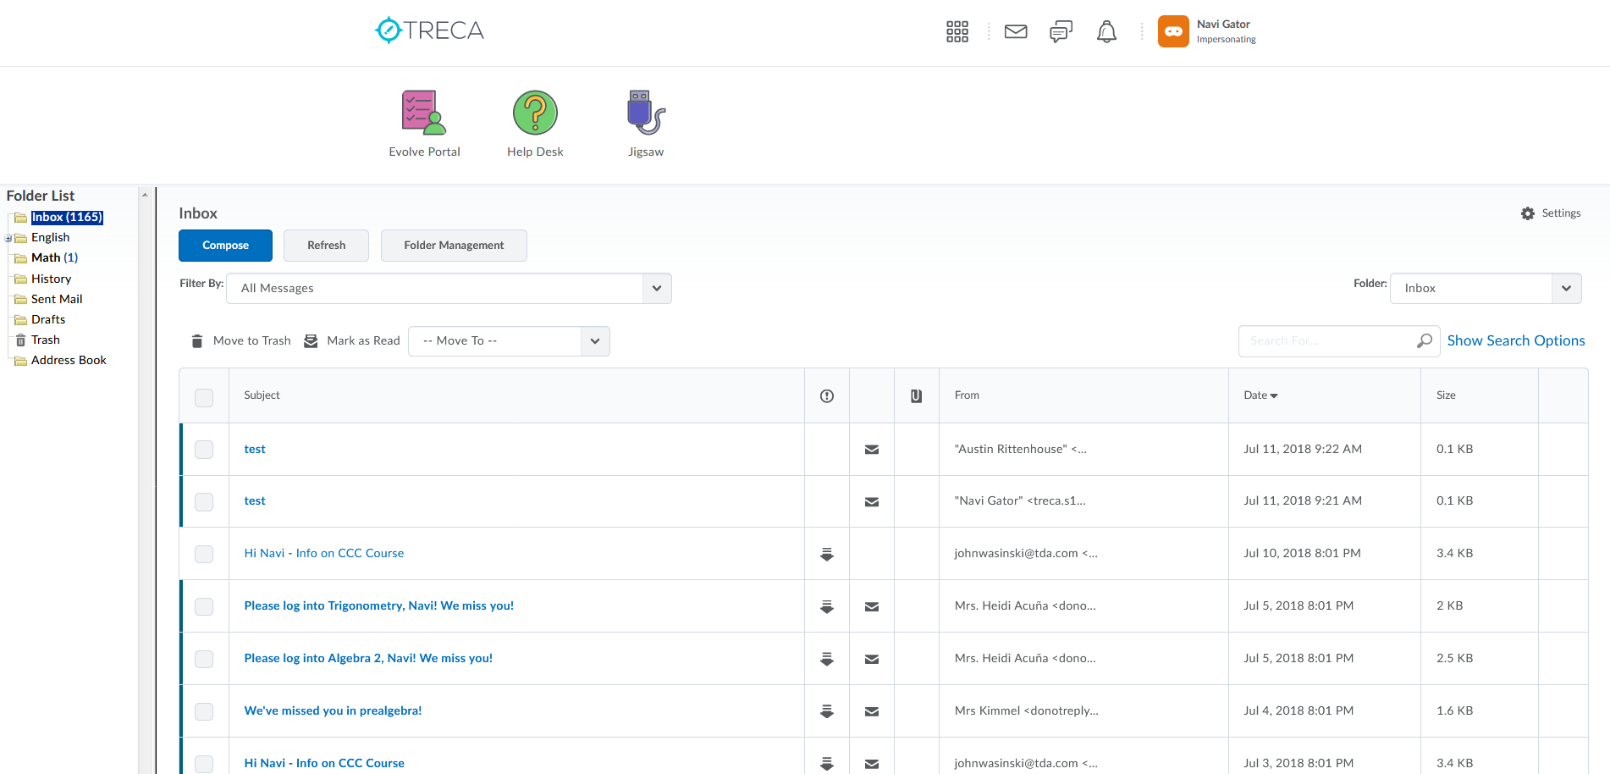Screen dimensions: 1610x774
Task: Open the Jigsaw tool
Action: tap(645, 111)
